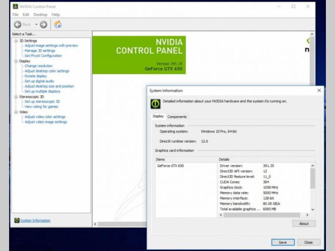Screen dimensions: 335x251
Task: Open Manage 3D settings
Action: point(40,51)
